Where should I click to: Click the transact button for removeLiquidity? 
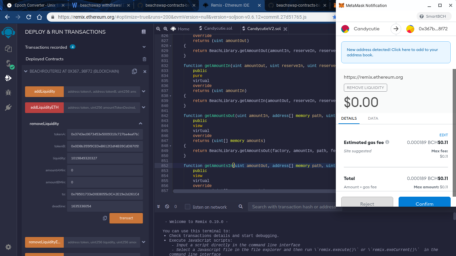[x=126, y=218]
